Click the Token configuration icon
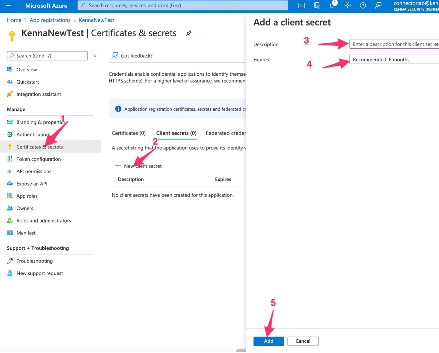Viewport: 439px width, 353px height. (x=10, y=159)
